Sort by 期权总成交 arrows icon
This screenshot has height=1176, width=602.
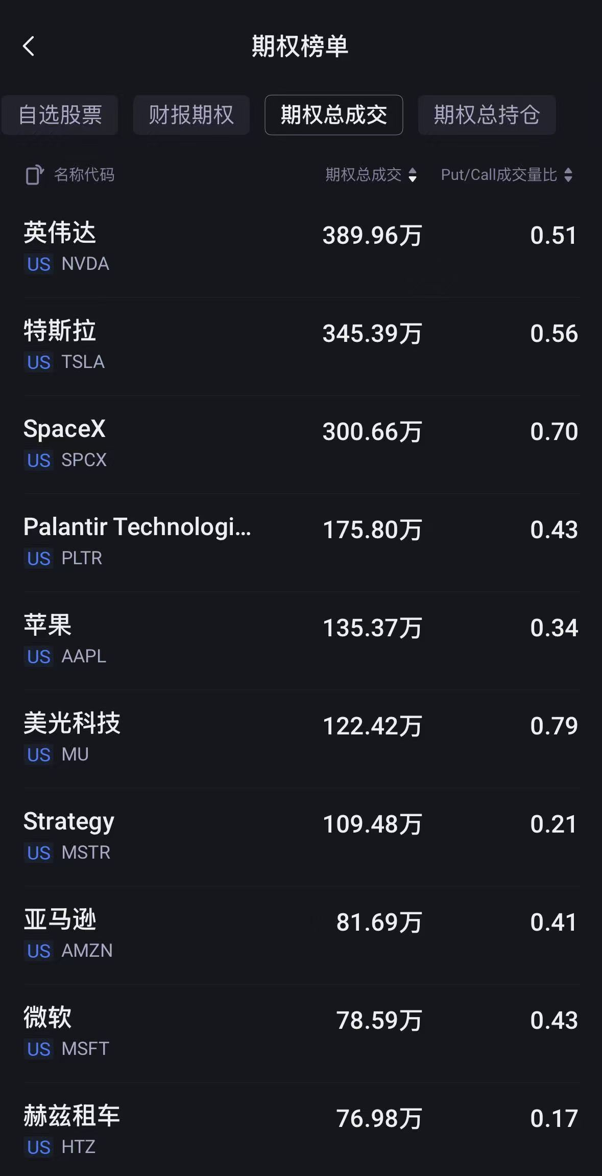413,175
